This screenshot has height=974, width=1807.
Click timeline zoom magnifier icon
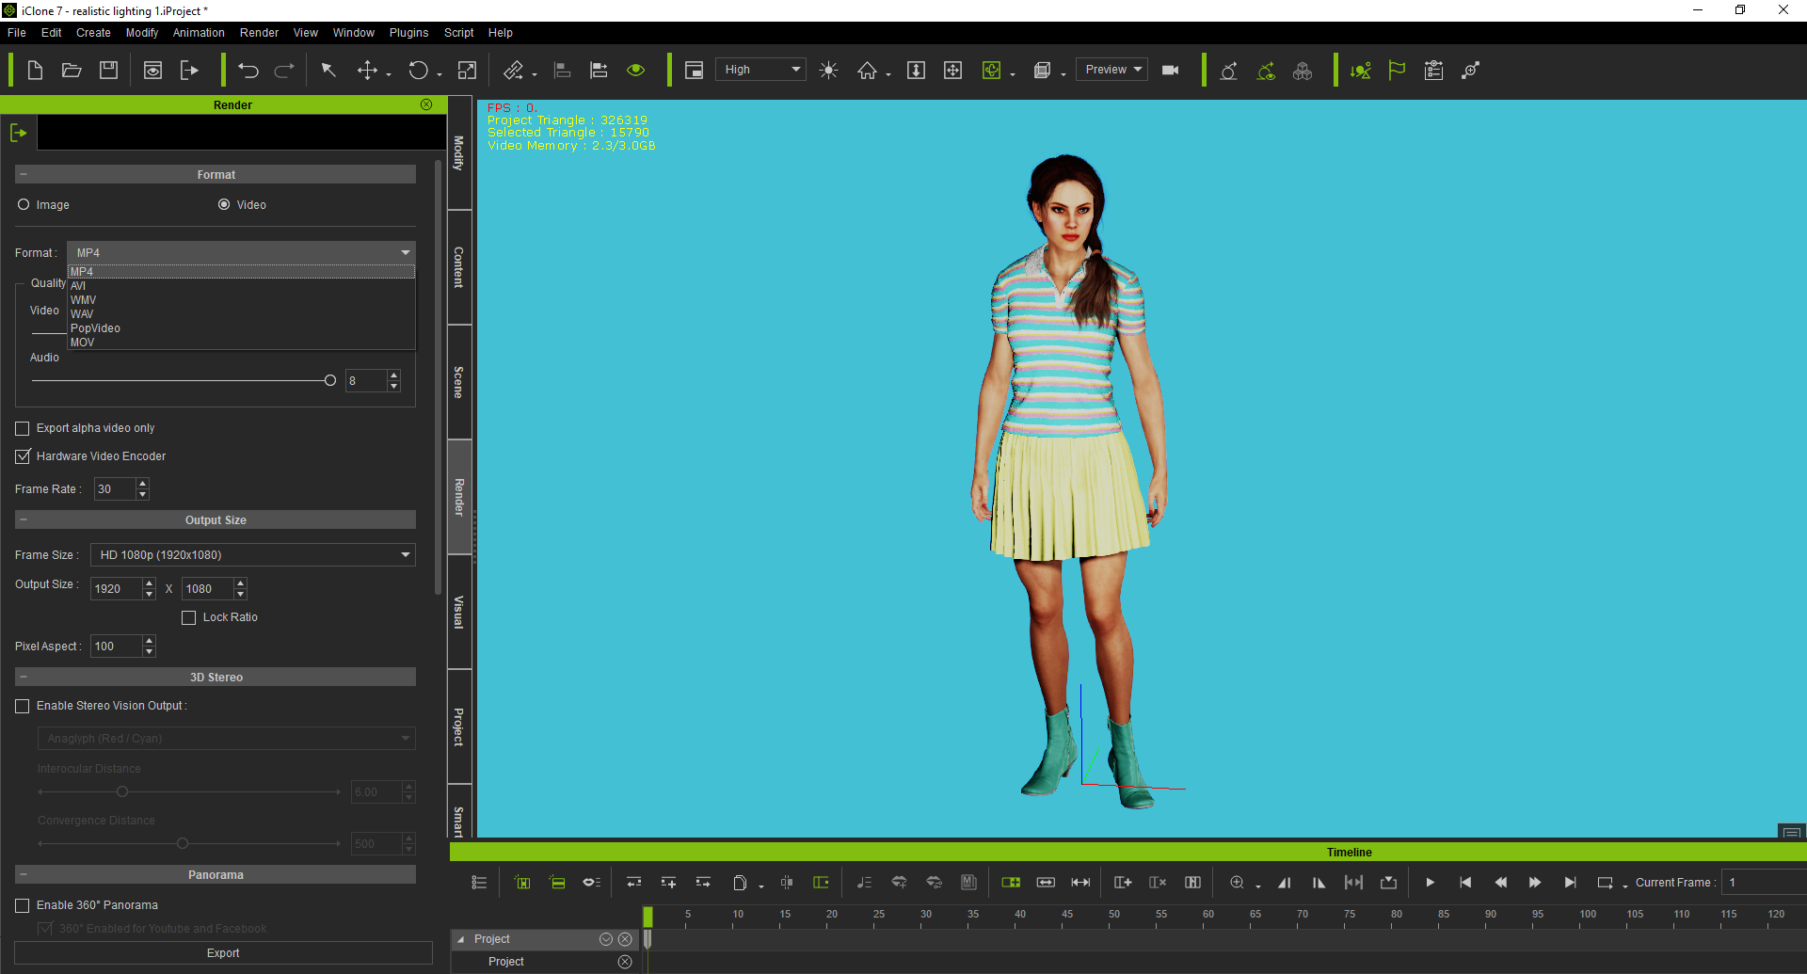point(1237,883)
